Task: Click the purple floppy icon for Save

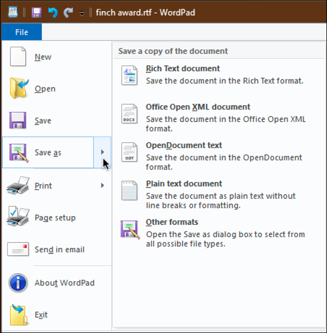Action: coord(18,120)
